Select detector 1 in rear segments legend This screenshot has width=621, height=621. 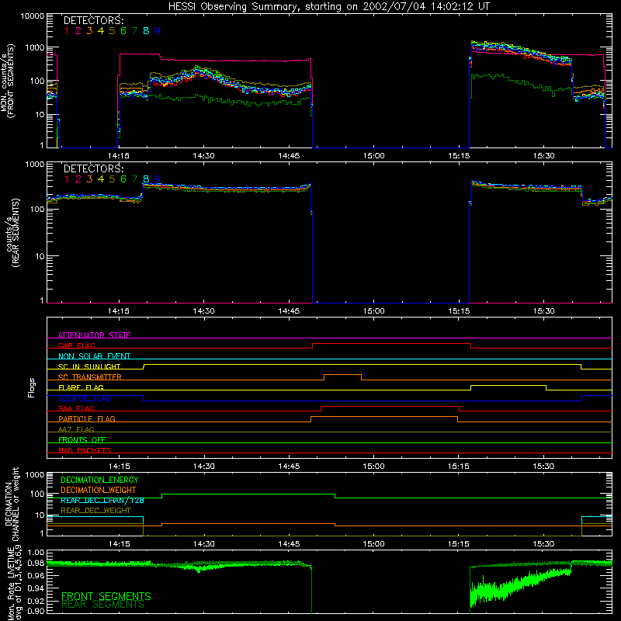click(67, 179)
